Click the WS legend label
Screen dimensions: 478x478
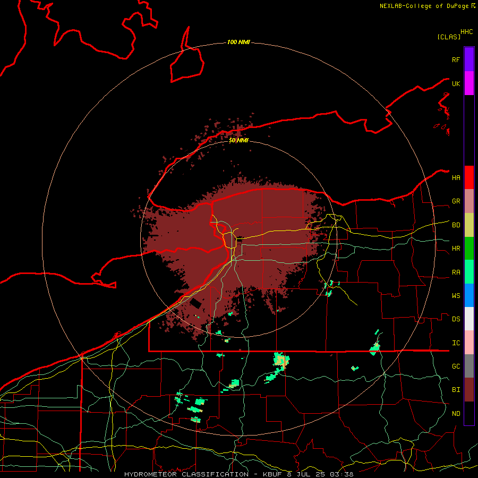click(x=456, y=296)
